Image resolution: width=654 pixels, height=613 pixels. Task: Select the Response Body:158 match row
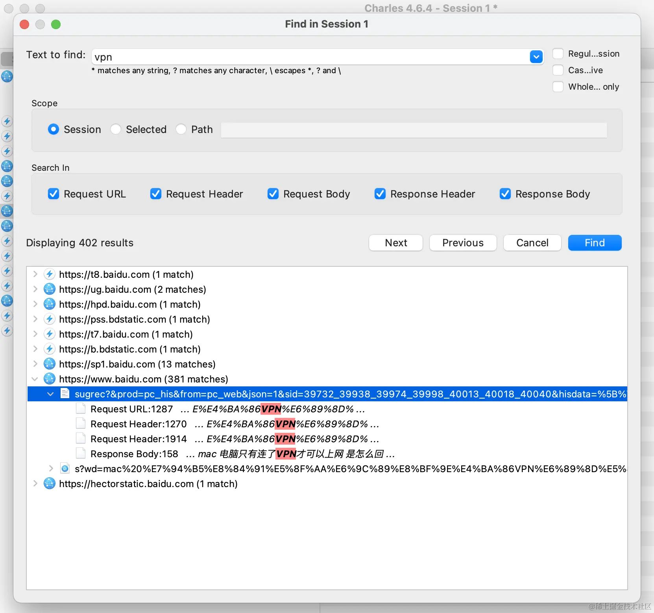[327, 454]
